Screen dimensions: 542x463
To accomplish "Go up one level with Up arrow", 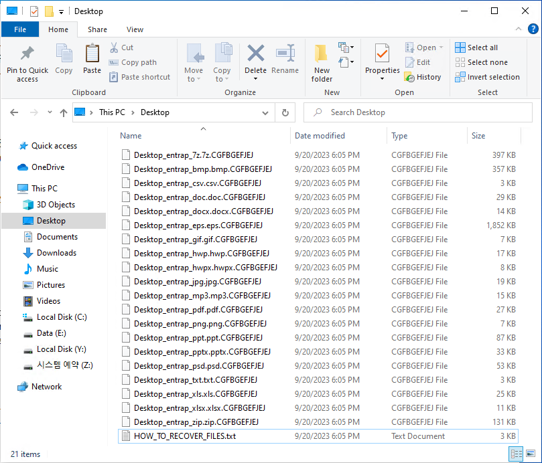I will pos(64,112).
